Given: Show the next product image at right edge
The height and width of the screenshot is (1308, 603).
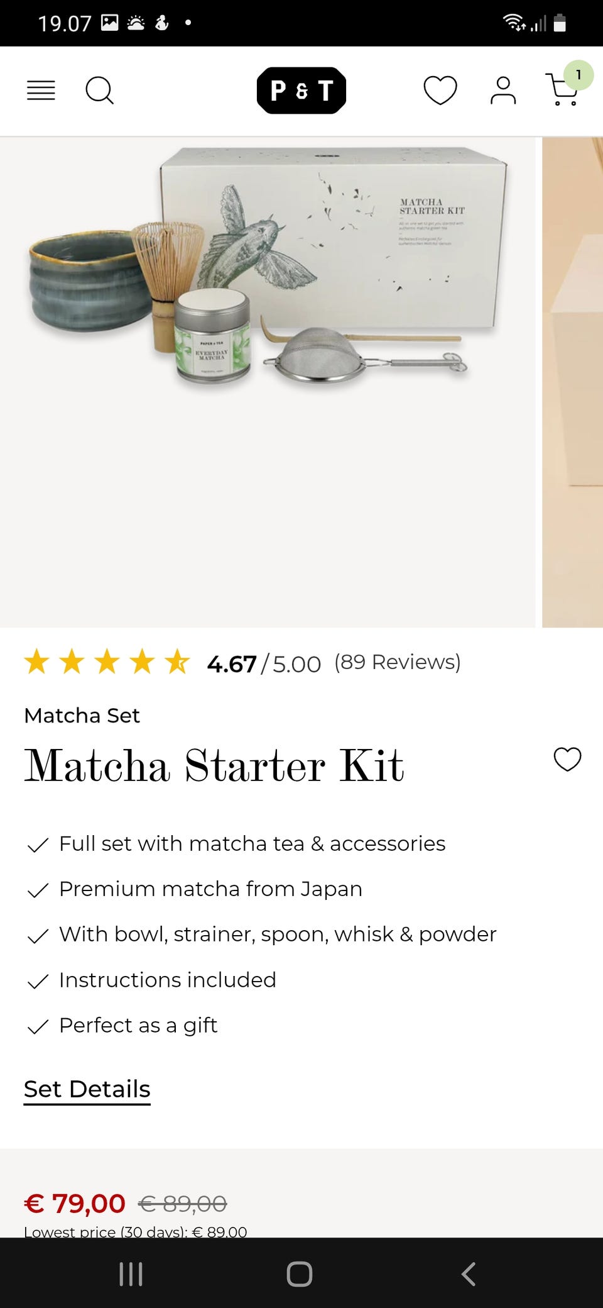Looking at the screenshot, I should coord(572,382).
